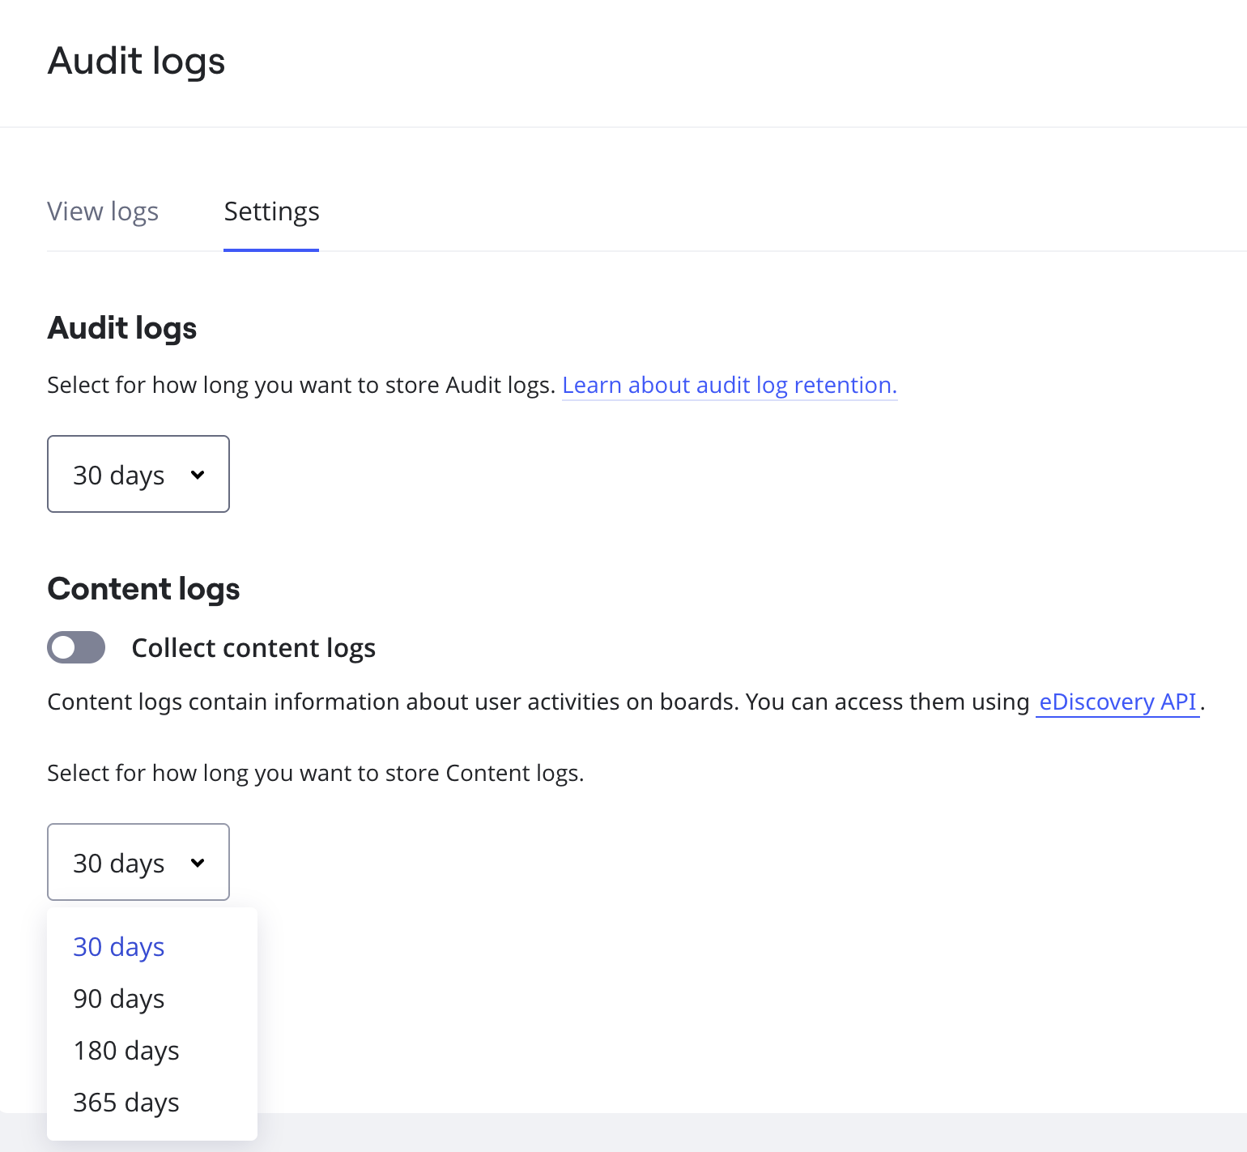Select the Settings tab

coord(271,211)
